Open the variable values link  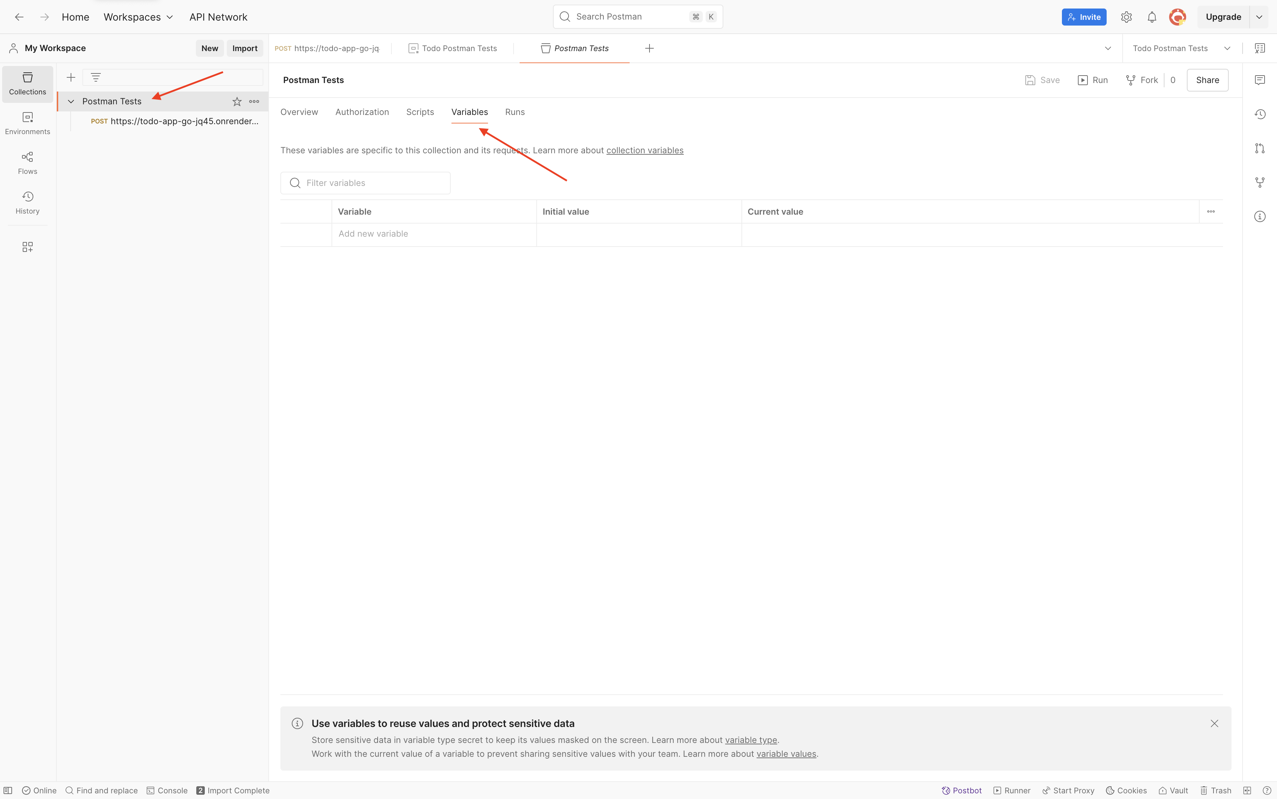point(786,754)
